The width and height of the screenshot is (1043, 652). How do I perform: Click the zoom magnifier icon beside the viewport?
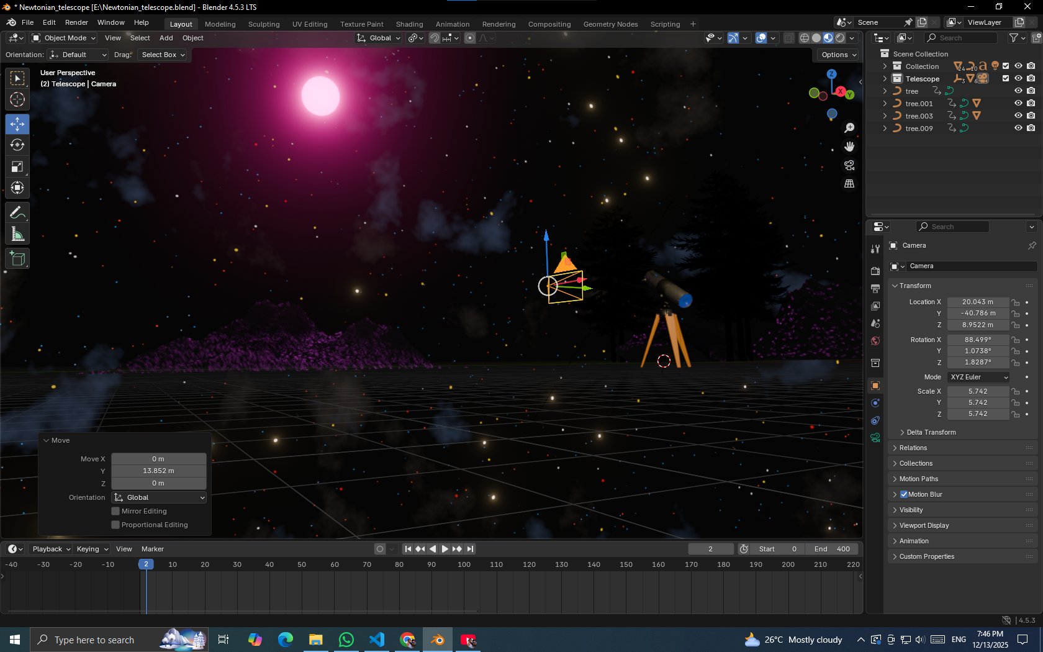[849, 127]
